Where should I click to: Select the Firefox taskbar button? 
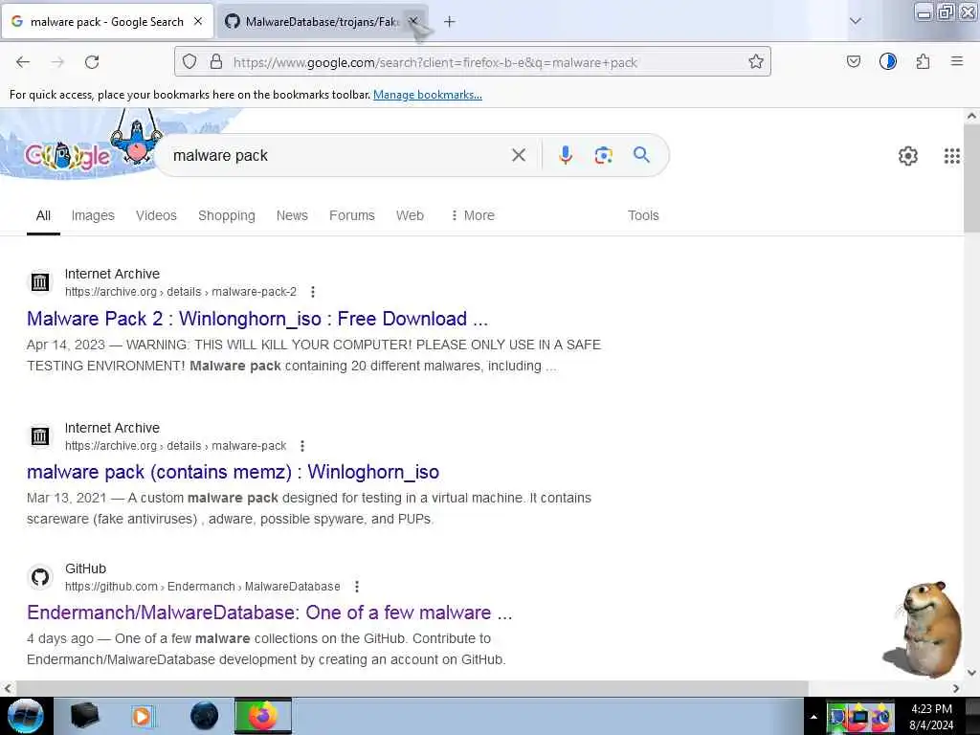(x=263, y=716)
